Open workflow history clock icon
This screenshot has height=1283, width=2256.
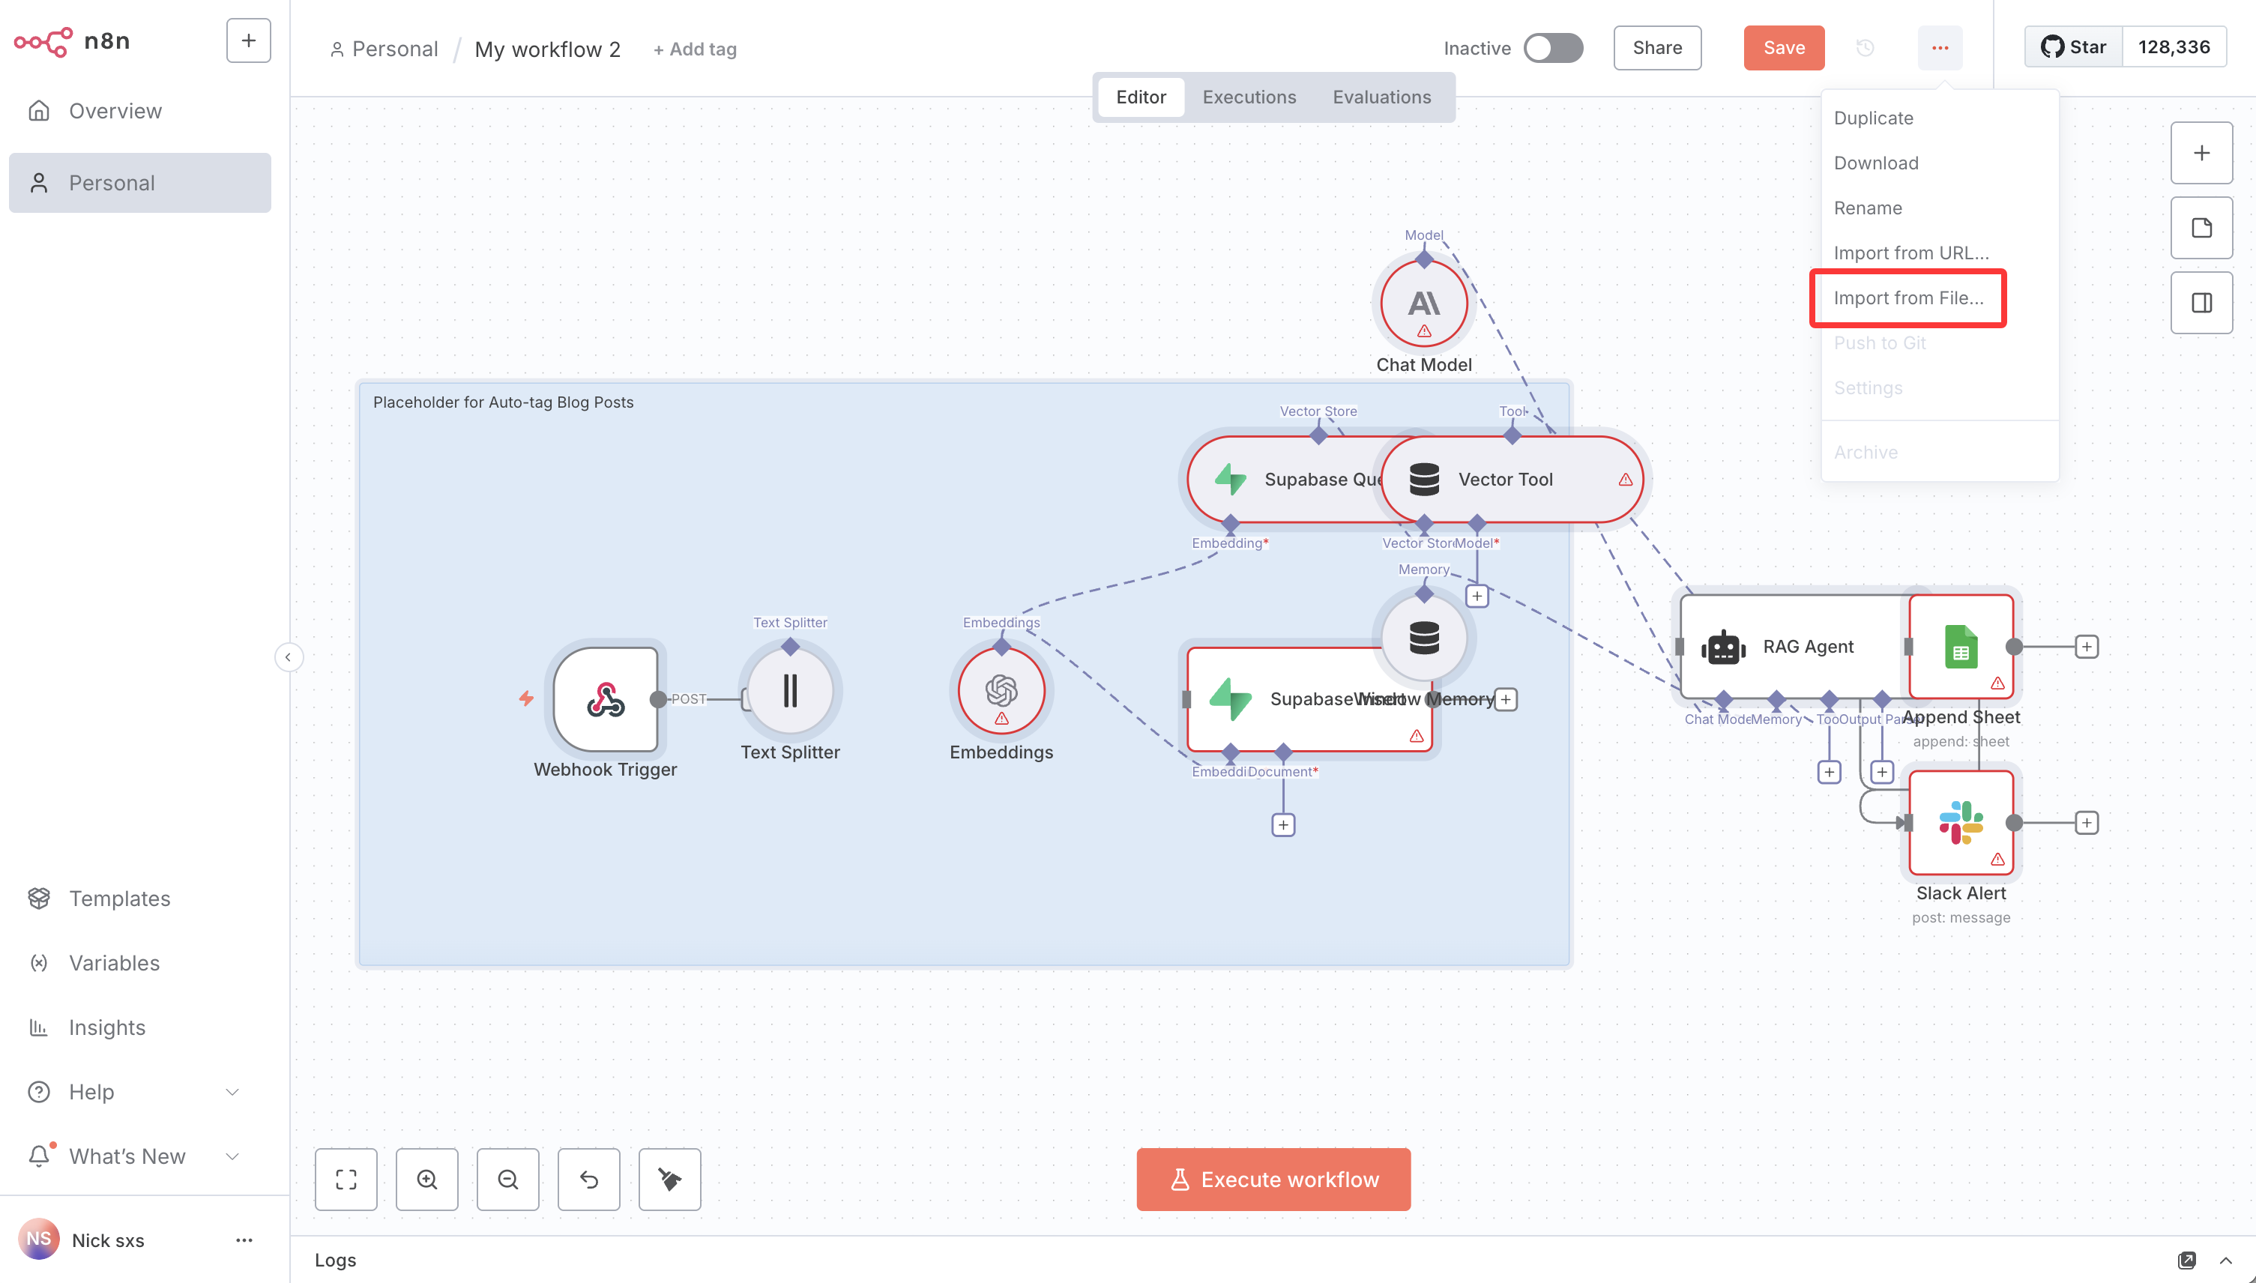pos(1865,49)
